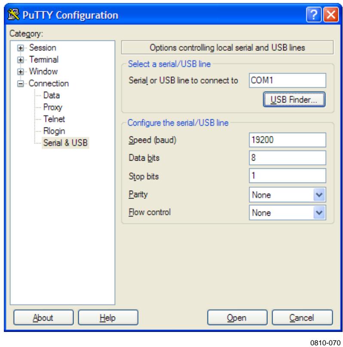This screenshot has height=347, width=343.
Task: Open the Flow control dropdown
Action: coord(287,213)
